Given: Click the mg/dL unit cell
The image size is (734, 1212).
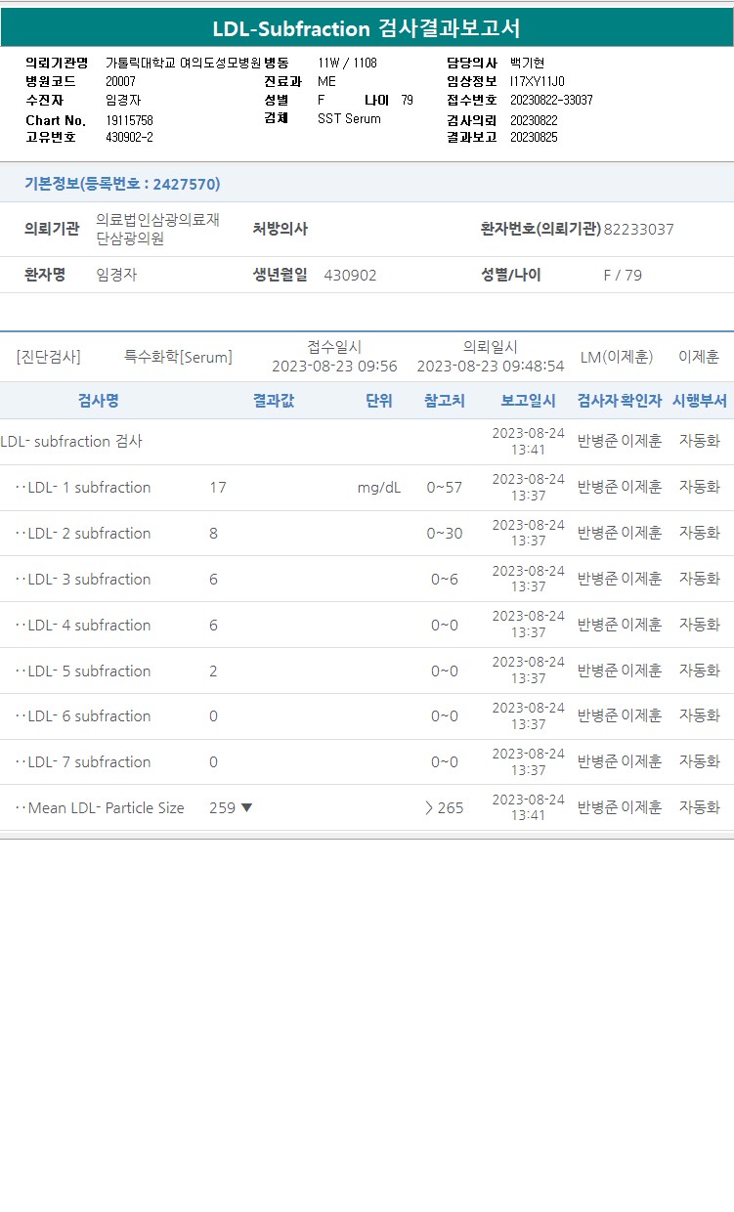Looking at the screenshot, I should [x=379, y=488].
